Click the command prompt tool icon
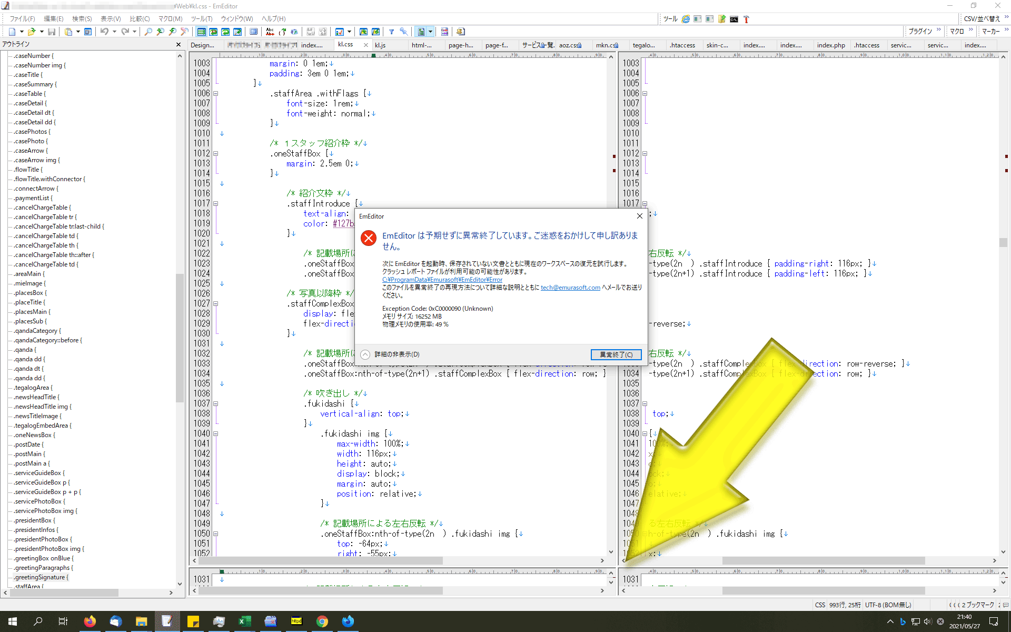The width and height of the screenshot is (1011, 632). coord(734,19)
